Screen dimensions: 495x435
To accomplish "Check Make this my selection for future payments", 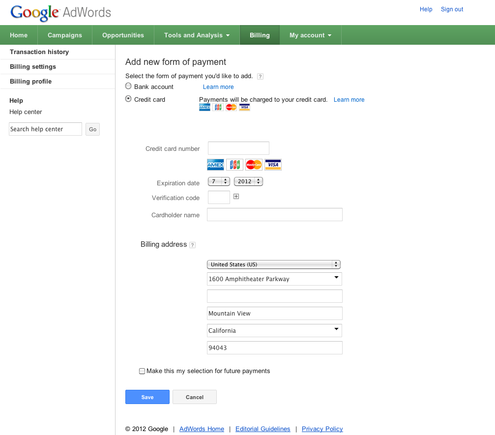I will point(142,371).
